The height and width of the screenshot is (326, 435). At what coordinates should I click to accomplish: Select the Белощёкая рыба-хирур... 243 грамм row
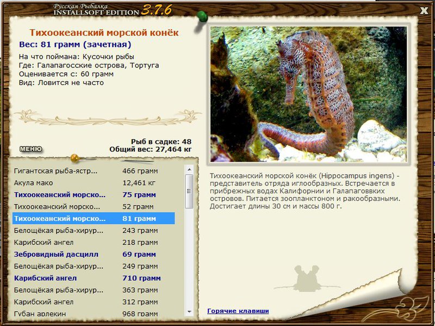pyautogui.click(x=94, y=230)
